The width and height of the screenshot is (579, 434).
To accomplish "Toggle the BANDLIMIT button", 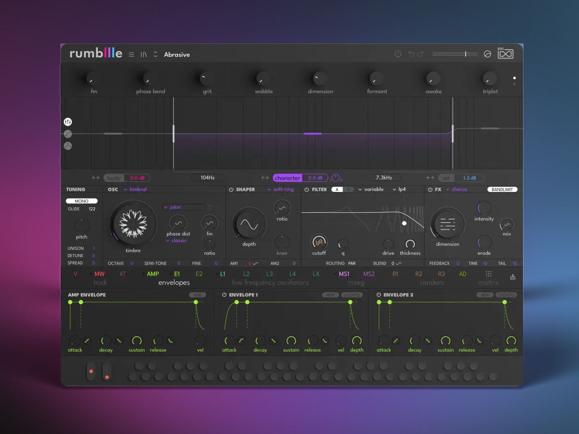I will click(x=502, y=190).
